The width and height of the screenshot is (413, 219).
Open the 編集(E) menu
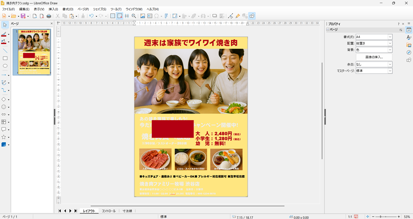24,9
